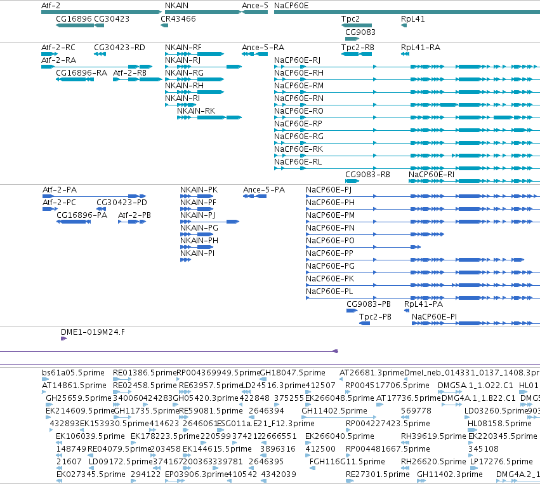Image resolution: width=540 pixels, height=484 pixels.
Task: Select the Tpc2 gene label
Action: [350, 18]
